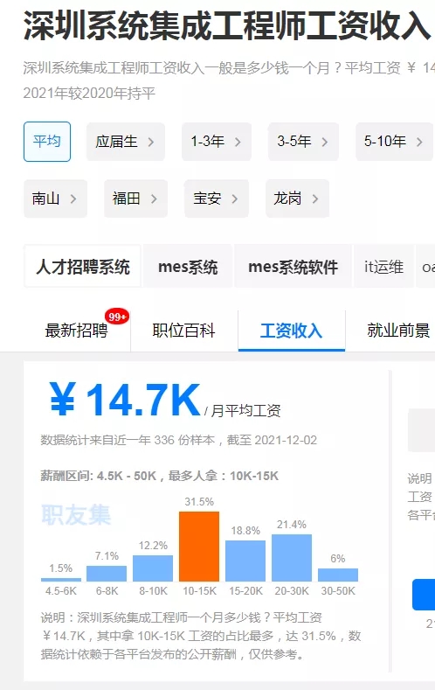Click the 99+ notification badge
Image resolution: width=435 pixels, height=690 pixels.
(x=117, y=317)
